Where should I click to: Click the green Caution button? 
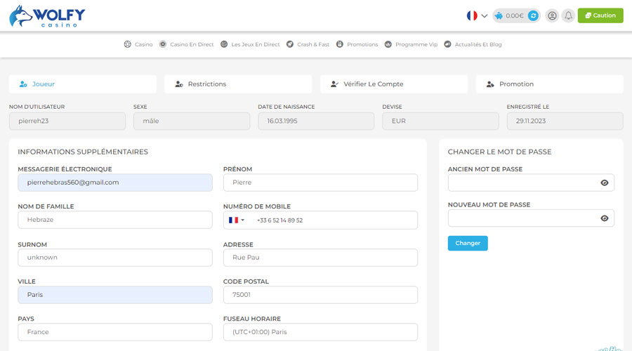click(x=600, y=15)
